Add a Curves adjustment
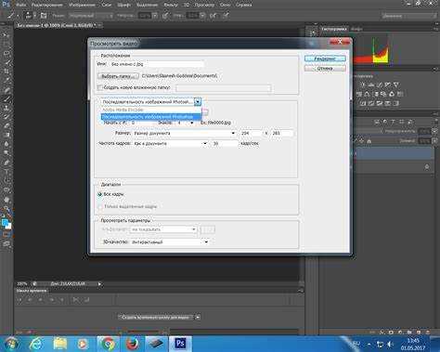Image resolution: width=440 pixels, height=352 pixels. [x=380, y=85]
